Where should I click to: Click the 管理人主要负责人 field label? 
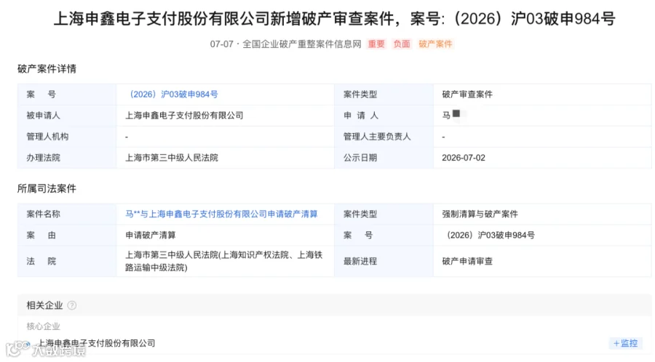click(377, 137)
